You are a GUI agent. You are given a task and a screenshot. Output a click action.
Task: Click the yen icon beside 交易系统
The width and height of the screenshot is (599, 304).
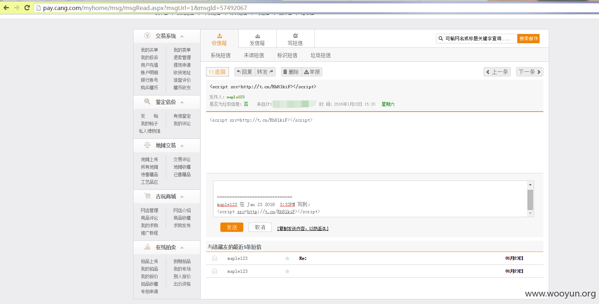[147, 36]
